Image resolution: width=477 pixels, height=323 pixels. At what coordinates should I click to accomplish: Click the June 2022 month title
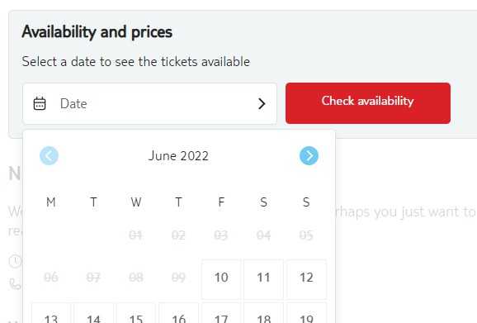[178, 156]
